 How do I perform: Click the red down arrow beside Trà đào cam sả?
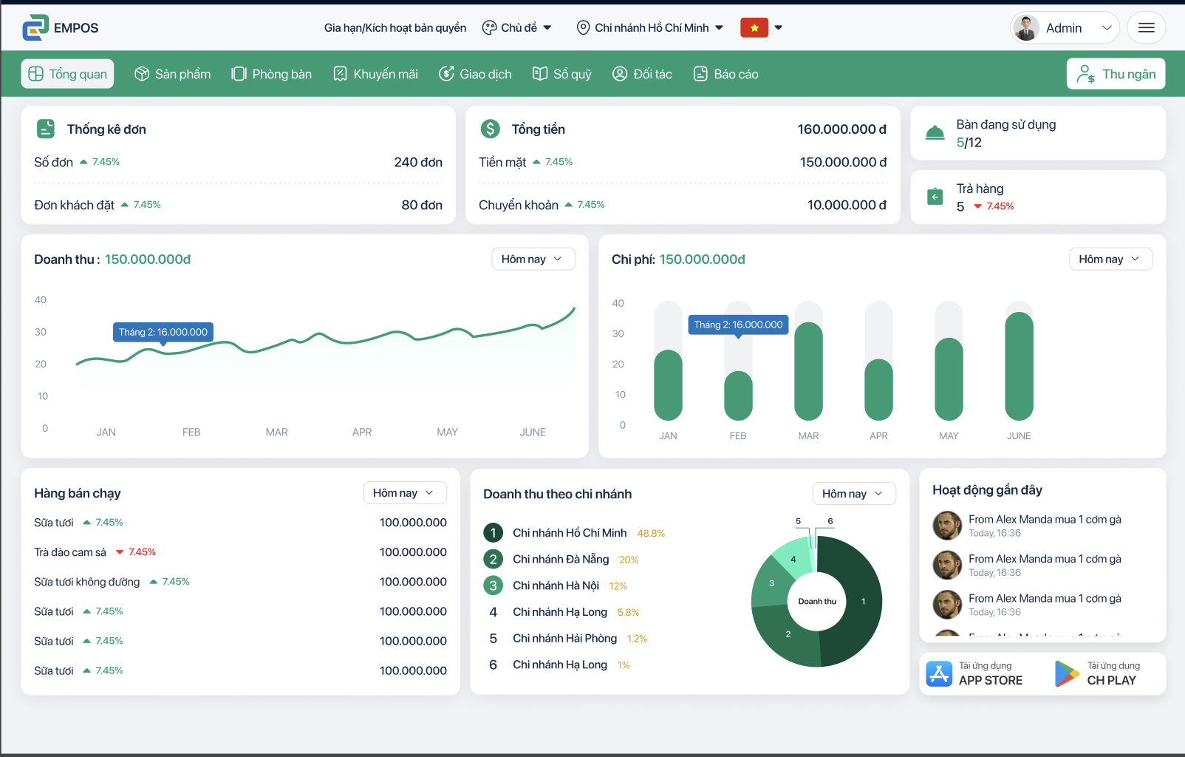coord(120,552)
